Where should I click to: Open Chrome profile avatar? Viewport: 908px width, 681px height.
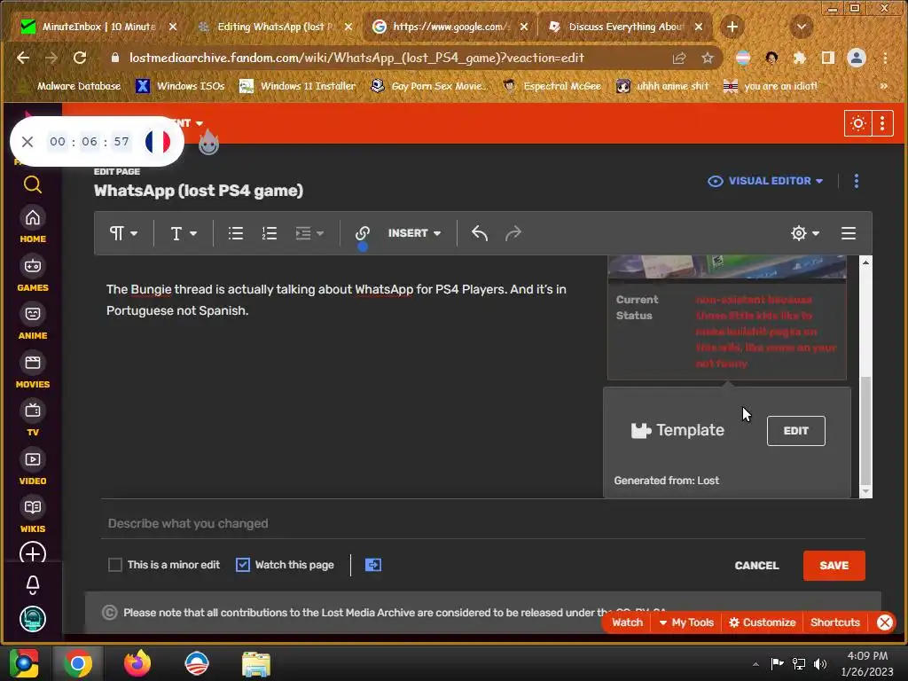coord(857,58)
